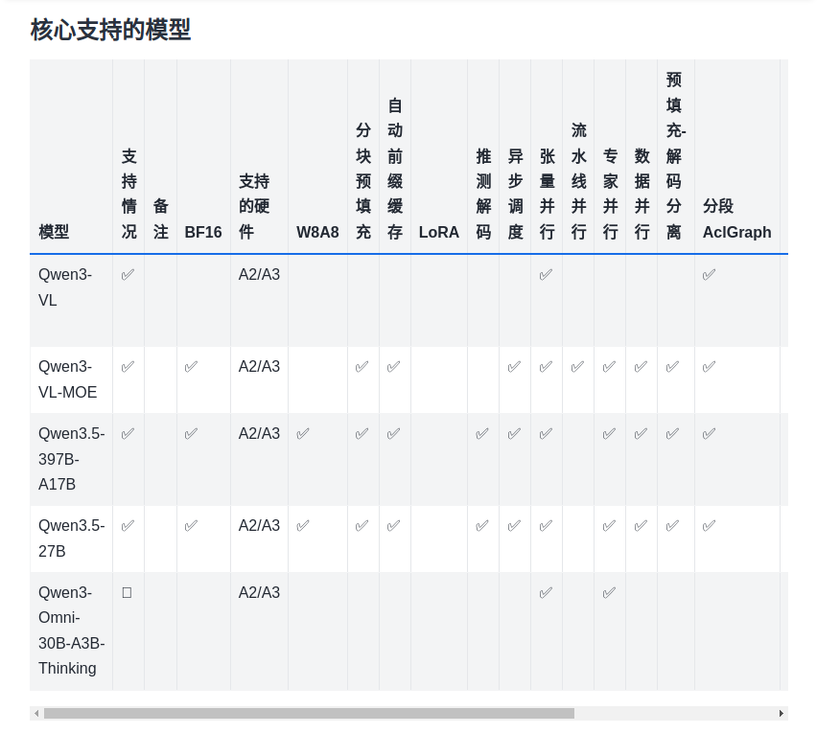This screenshot has height=733, width=840.
Task: Click Qwen3-VL-MOE 自动前缀缓存 checkmark
Action: (393, 367)
